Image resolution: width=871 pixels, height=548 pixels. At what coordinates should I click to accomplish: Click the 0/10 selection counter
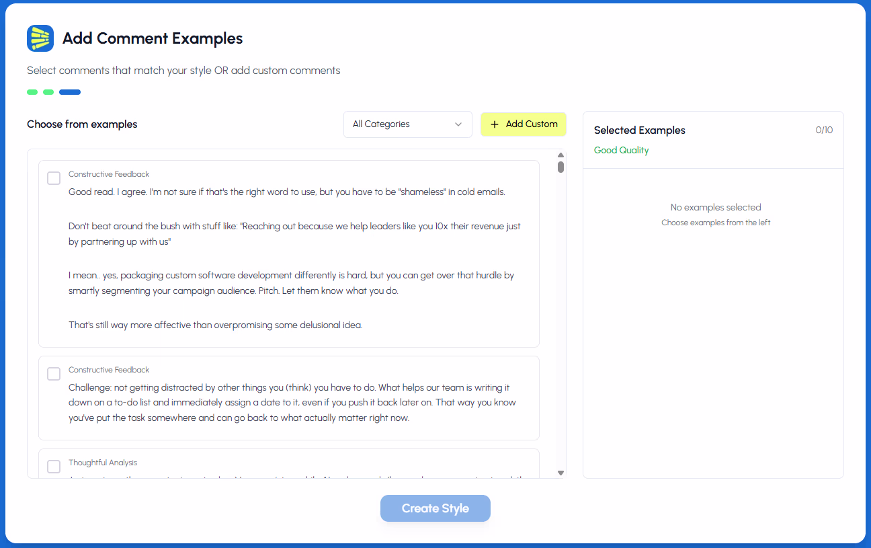[x=824, y=130]
